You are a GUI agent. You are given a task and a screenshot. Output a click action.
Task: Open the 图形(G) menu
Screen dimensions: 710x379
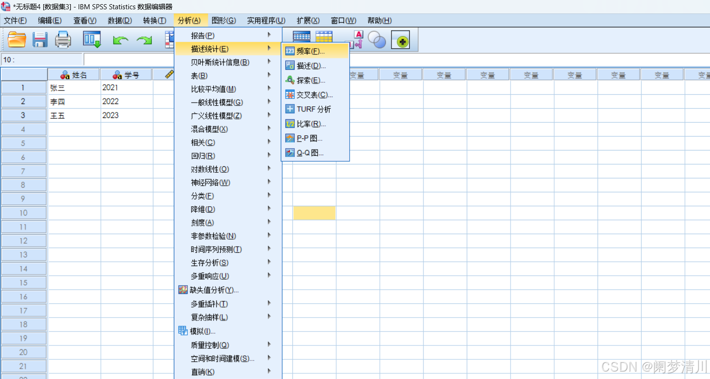tap(224, 20)
